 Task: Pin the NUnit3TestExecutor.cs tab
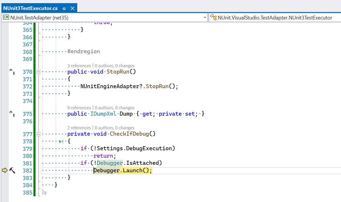point(64,9)
